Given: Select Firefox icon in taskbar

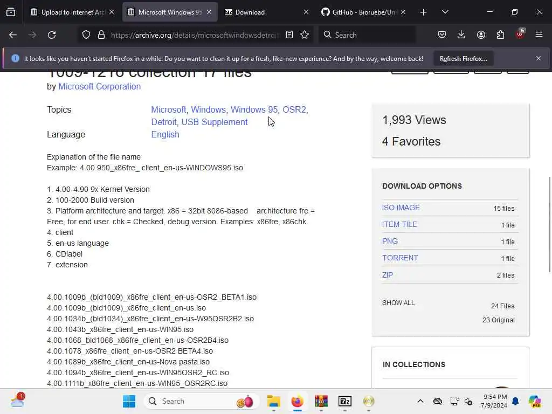Looking at the screenshot, I should click(x=298, y=401).
